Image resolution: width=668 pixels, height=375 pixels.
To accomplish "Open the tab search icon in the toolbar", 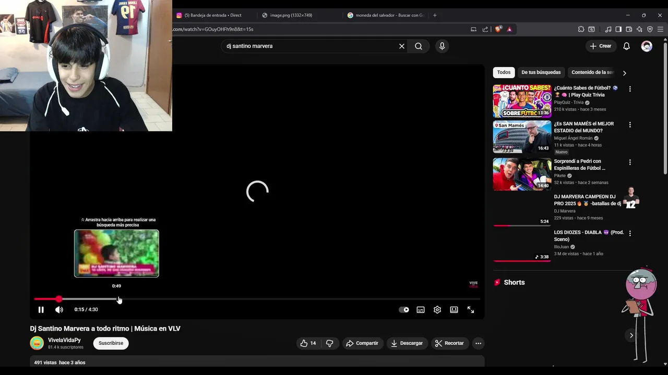I will click(591, 29).
